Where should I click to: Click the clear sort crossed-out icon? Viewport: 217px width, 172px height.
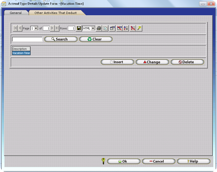click(x=133, y=28)
